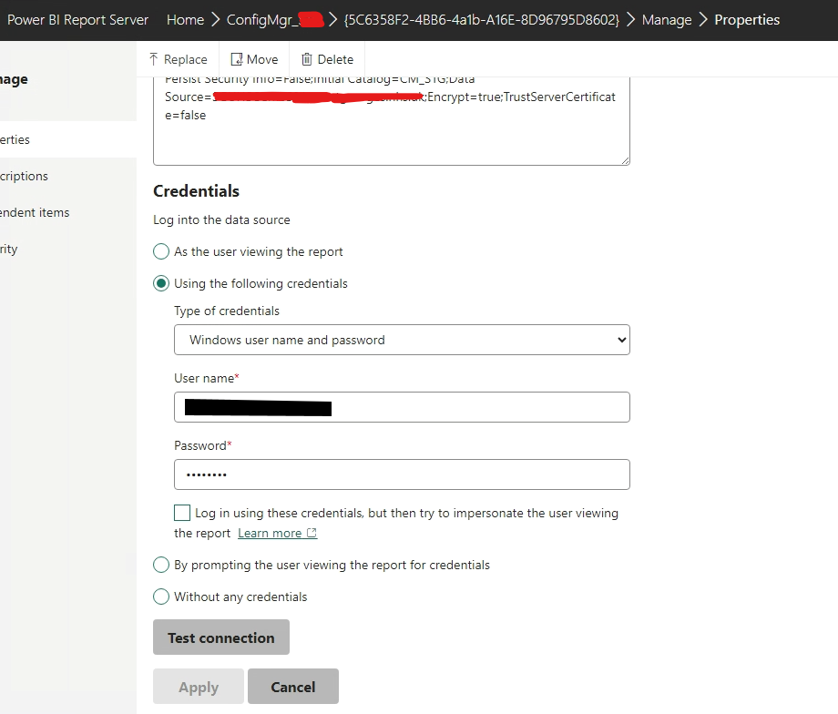Choose 'By prompting the user' radio option
The height and width of the screenshot is (714, 838).
pyautogui.click(x=161, y=565)
